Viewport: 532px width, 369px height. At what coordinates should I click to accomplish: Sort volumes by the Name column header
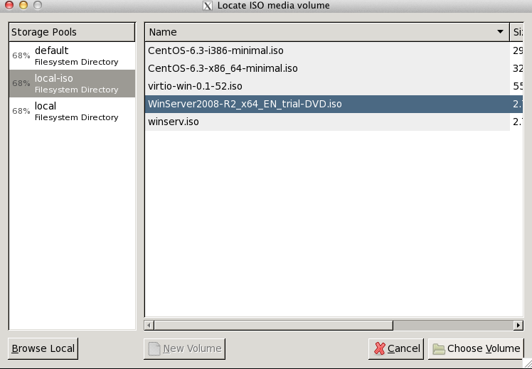point(327,32)
